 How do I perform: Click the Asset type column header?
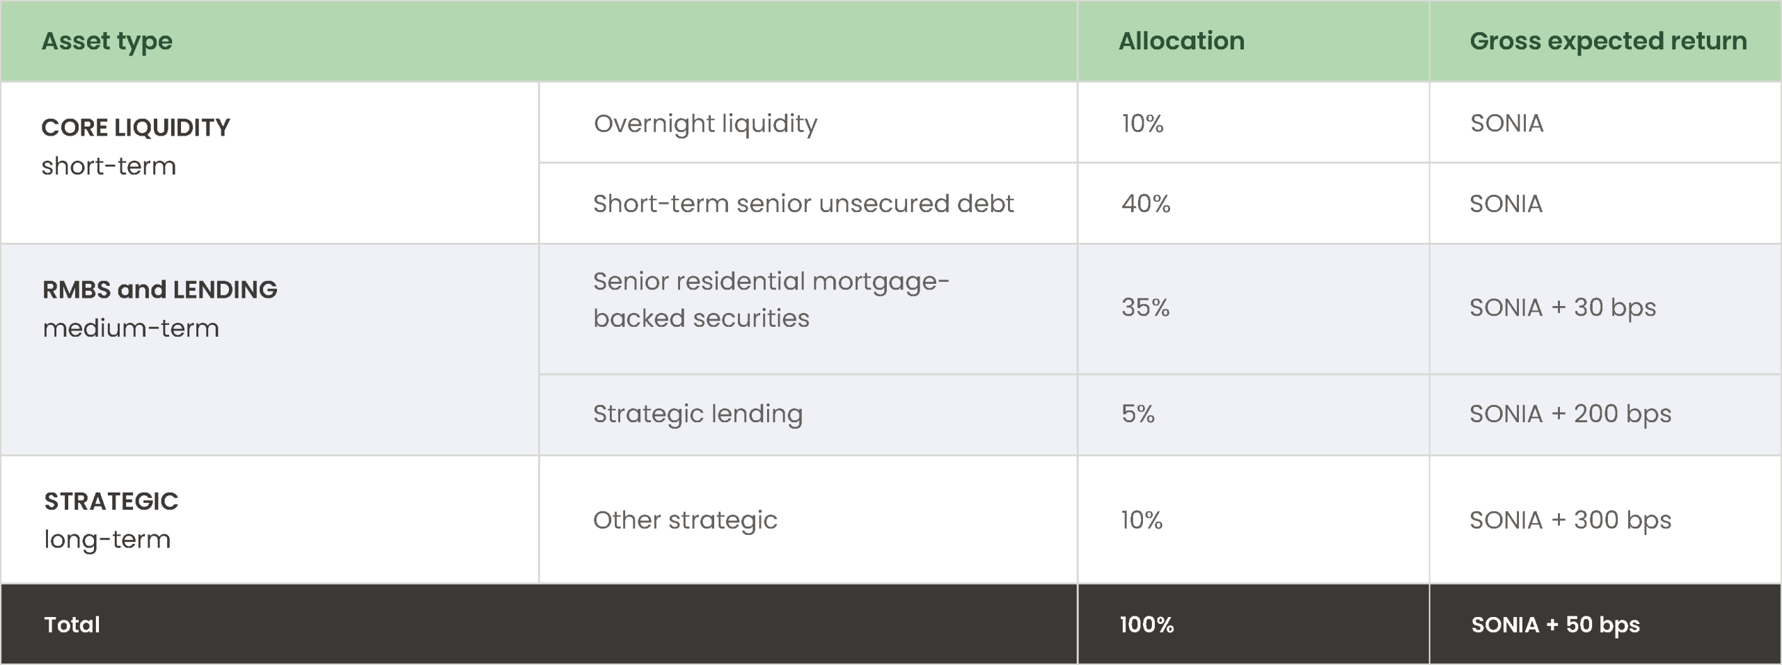pyautogui.click(x=107, y=42)
